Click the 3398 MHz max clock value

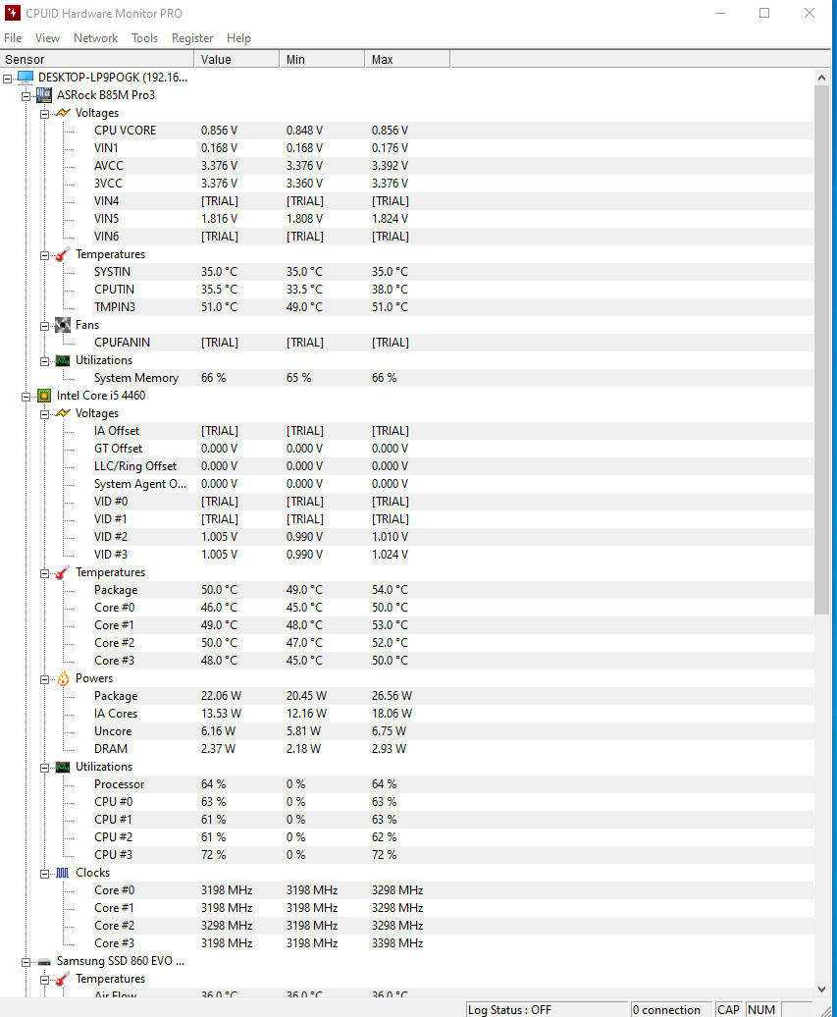[x=397, y=943]
